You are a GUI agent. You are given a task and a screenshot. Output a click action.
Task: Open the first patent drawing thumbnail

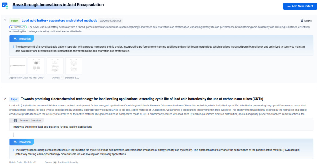(18, 66)
